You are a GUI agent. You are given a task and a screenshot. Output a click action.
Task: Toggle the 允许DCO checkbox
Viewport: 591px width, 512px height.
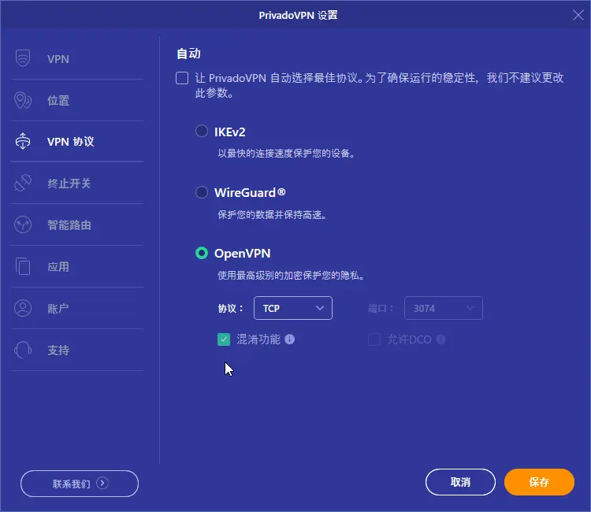(374, 339)
